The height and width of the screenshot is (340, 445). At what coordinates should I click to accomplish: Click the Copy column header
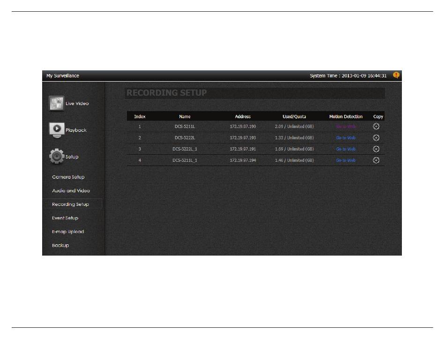click(x=378, y=116)
